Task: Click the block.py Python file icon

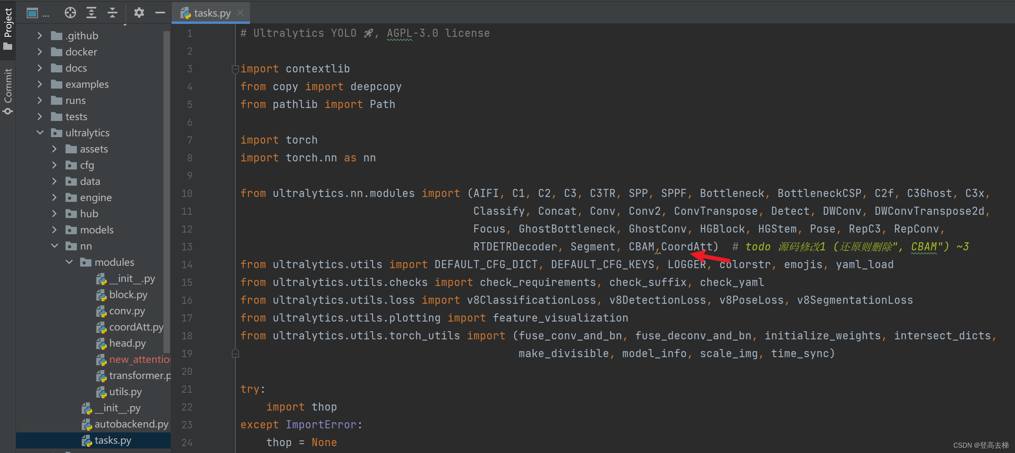Action: (101, 295)
